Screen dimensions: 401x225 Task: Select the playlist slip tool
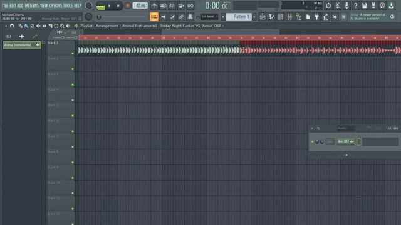pos(44,26)
